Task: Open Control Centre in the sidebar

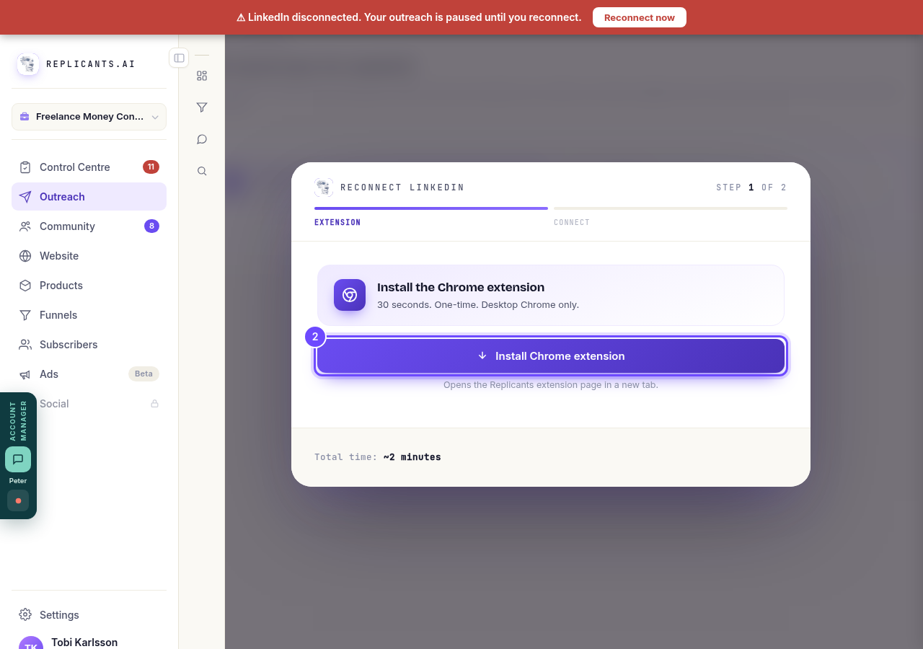Action: [89, 167]
